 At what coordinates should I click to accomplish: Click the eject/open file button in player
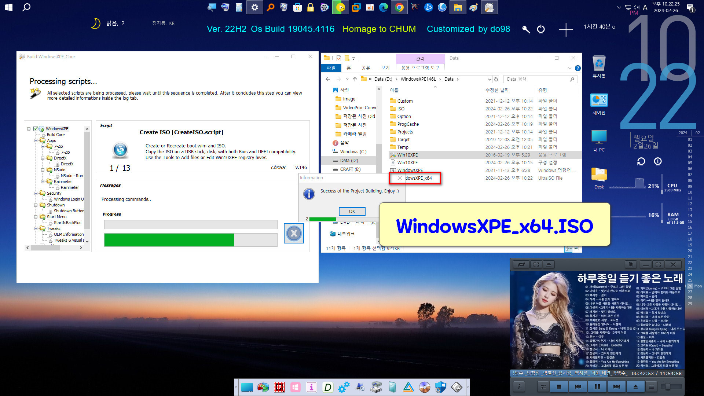tap(635, 386)
